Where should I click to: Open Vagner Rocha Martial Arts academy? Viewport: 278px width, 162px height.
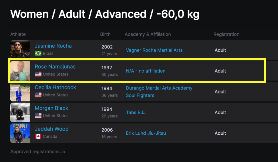tap(154, 50)
